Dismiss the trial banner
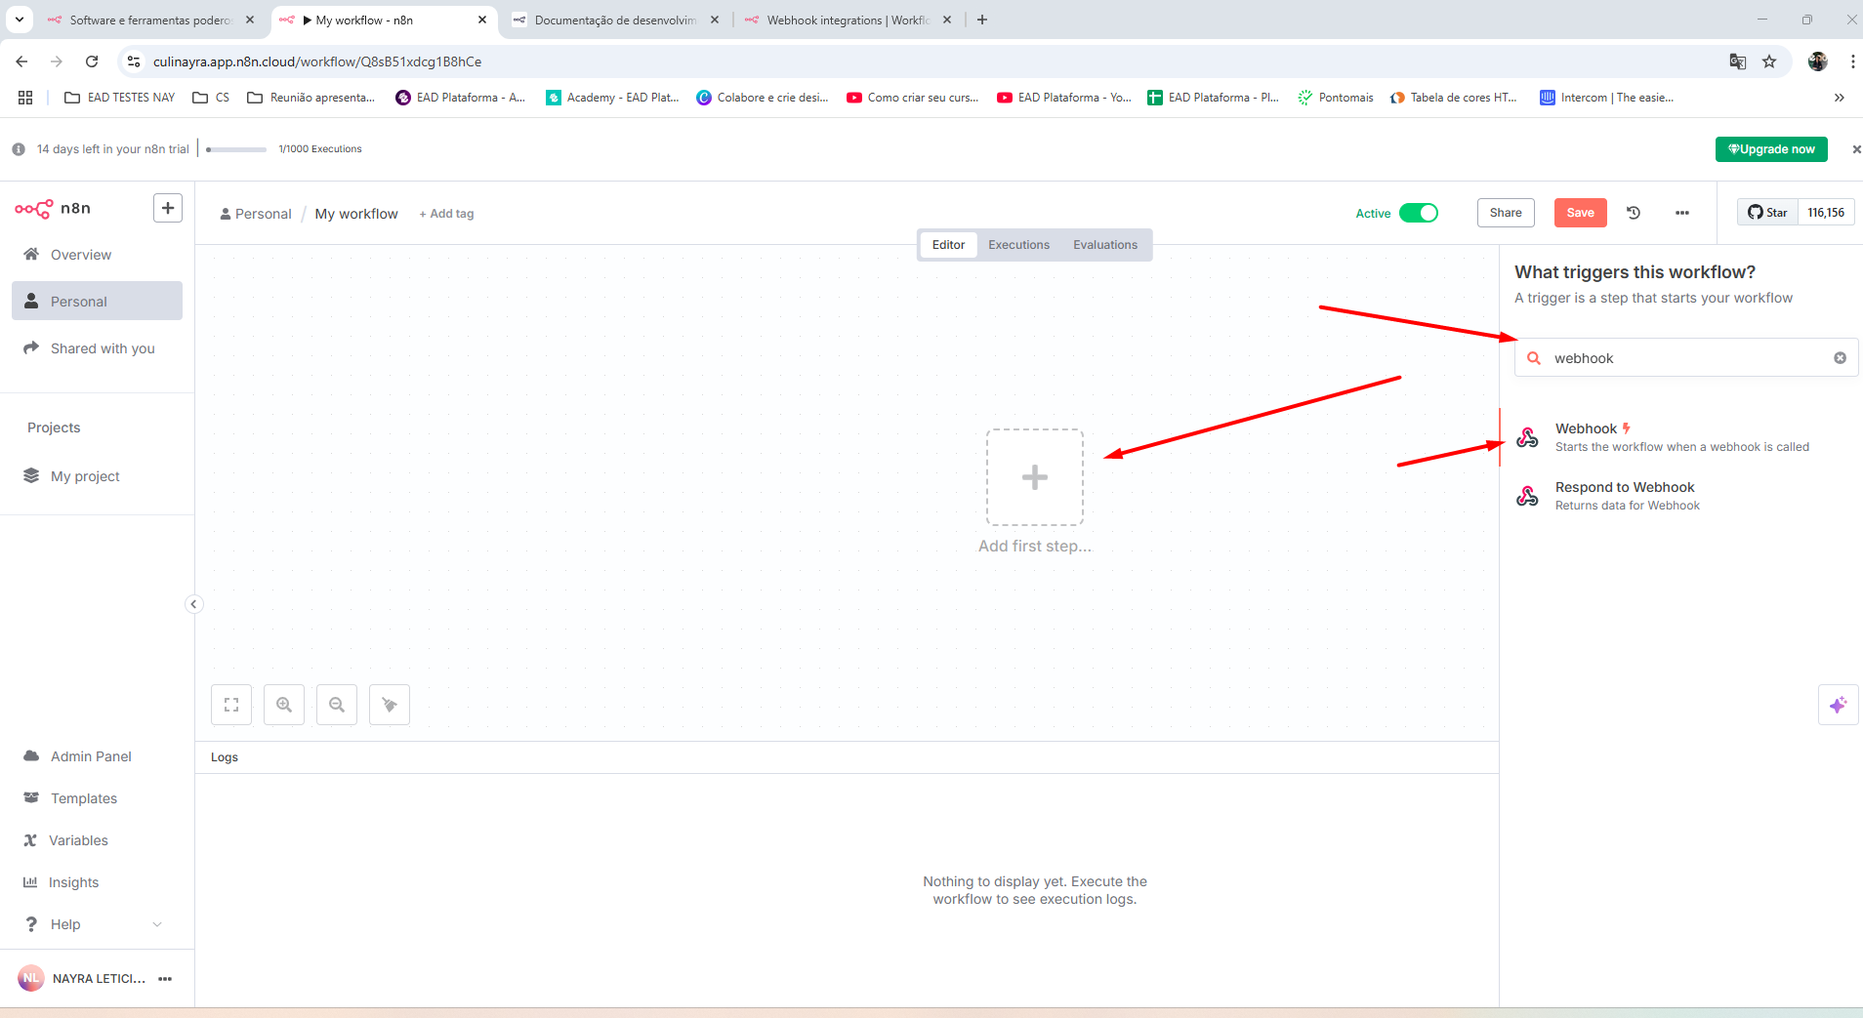The image size is (1863, 1018). 1856,149
